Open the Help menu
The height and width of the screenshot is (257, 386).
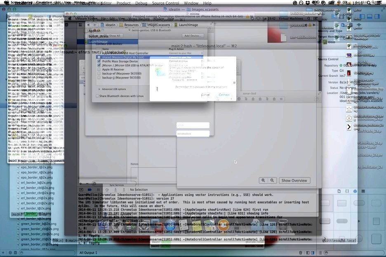tap(207, 3)
